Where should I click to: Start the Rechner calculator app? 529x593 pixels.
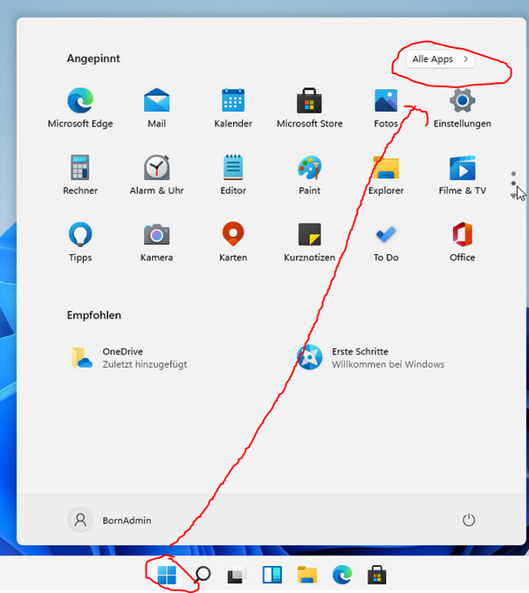(80, 175)
